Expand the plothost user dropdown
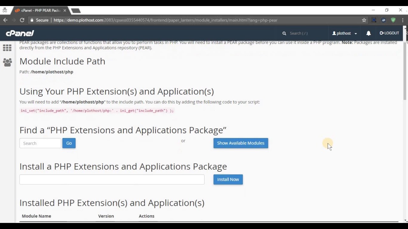408x229 pixels. [x=345, y=33]
